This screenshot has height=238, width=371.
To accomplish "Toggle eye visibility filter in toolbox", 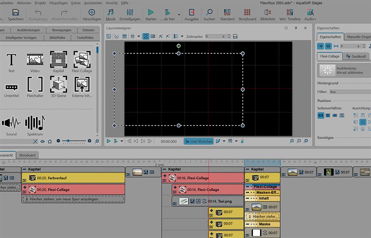I will [43, 141].
